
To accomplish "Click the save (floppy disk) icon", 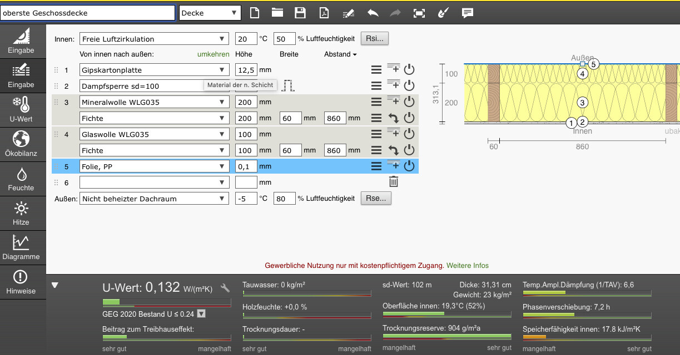I will pyautogui.click(x=300, y=13).
